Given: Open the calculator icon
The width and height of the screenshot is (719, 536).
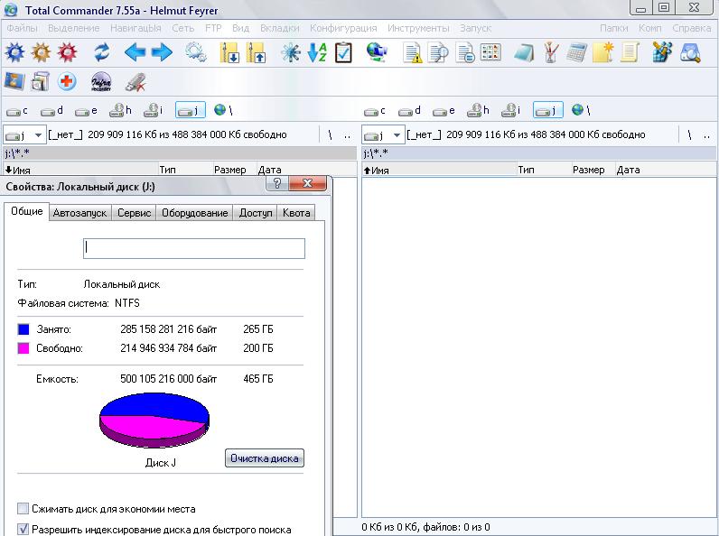Looking at the screenshot, I should click(576, 52).
